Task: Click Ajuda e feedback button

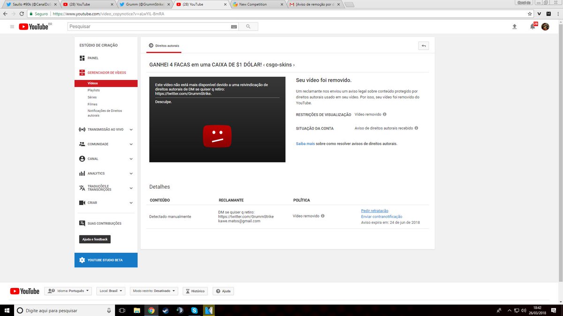Action: [x=95, y=239]
